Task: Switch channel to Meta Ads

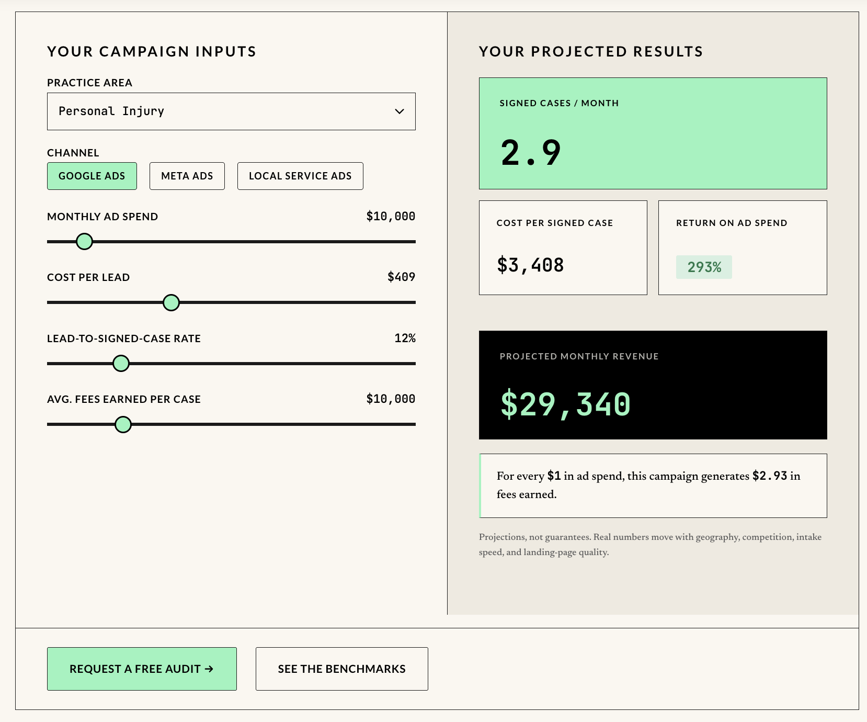Action: pos(187,176)
